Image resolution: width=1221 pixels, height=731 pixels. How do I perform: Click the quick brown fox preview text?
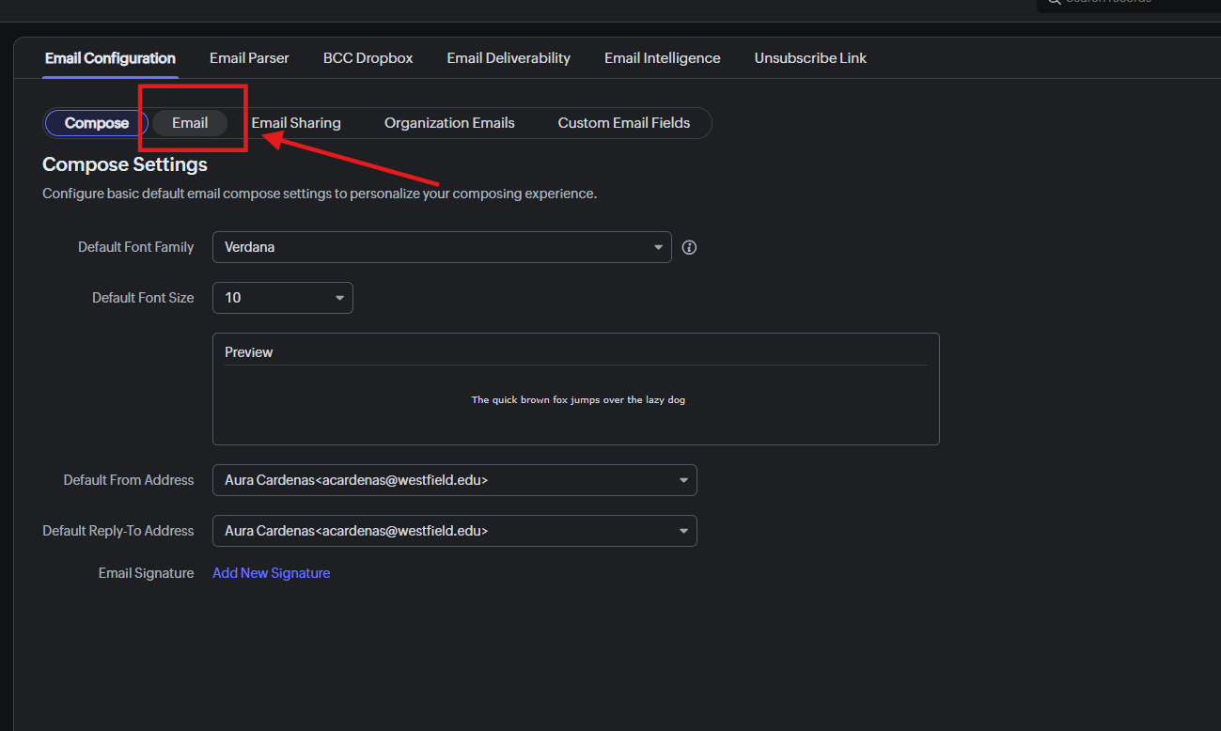pos(578,400)
